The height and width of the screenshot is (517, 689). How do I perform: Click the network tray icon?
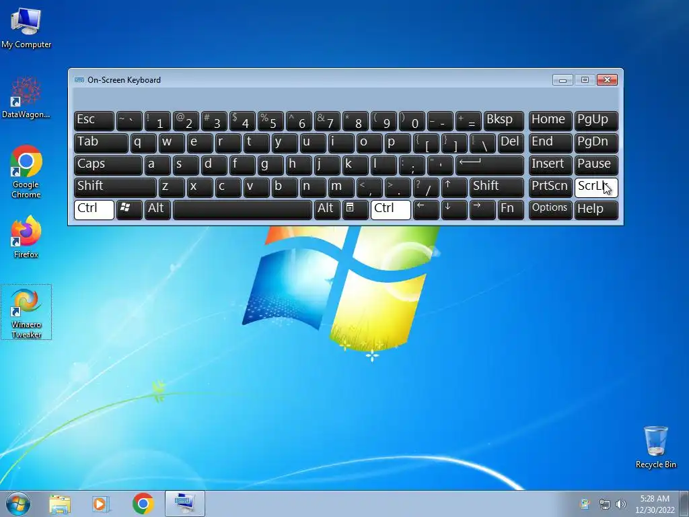[605, 504]
